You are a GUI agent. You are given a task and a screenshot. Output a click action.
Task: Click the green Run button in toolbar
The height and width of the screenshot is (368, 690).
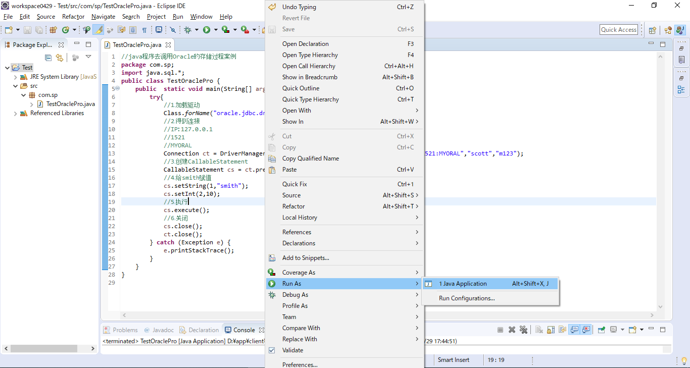pos(207,30)
